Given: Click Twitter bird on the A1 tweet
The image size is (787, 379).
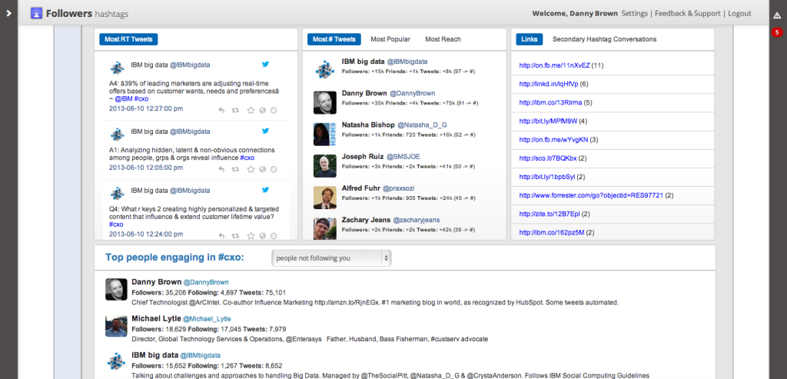Looking at the screenshot, I should click(x=265, y=131).
